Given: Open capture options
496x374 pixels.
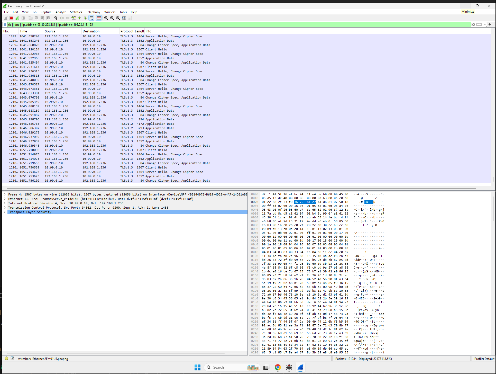Looking at the screenshot, I should (23, 18).
